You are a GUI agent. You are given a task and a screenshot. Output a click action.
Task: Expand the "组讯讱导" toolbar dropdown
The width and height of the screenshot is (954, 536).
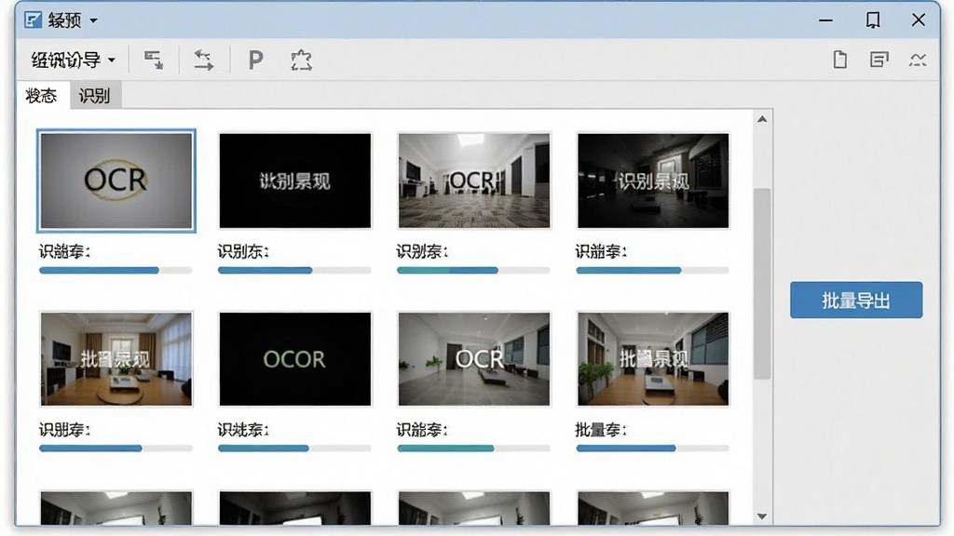[x=73, y=60]
